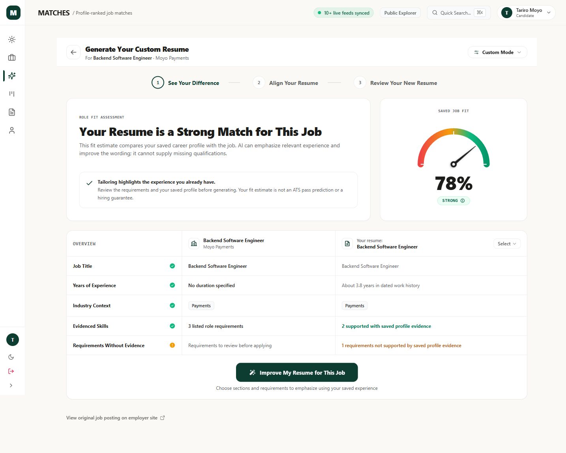Click the building icon beside Moyo Payments
This screenshot has width=566, height=453.
point(194,244)
